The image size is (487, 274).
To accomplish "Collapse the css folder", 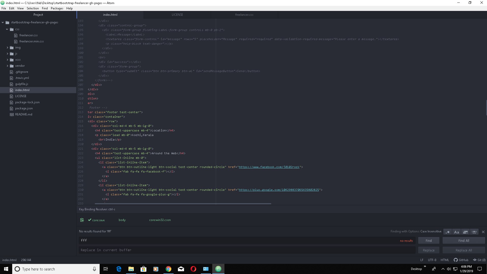I will point(7,29).
